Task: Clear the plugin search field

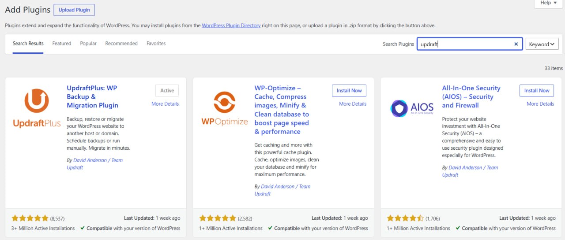Action: 516,44
